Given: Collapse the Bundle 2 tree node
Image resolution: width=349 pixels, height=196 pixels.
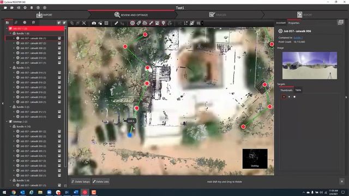Looking at the screenshot, I should point(10,68).
